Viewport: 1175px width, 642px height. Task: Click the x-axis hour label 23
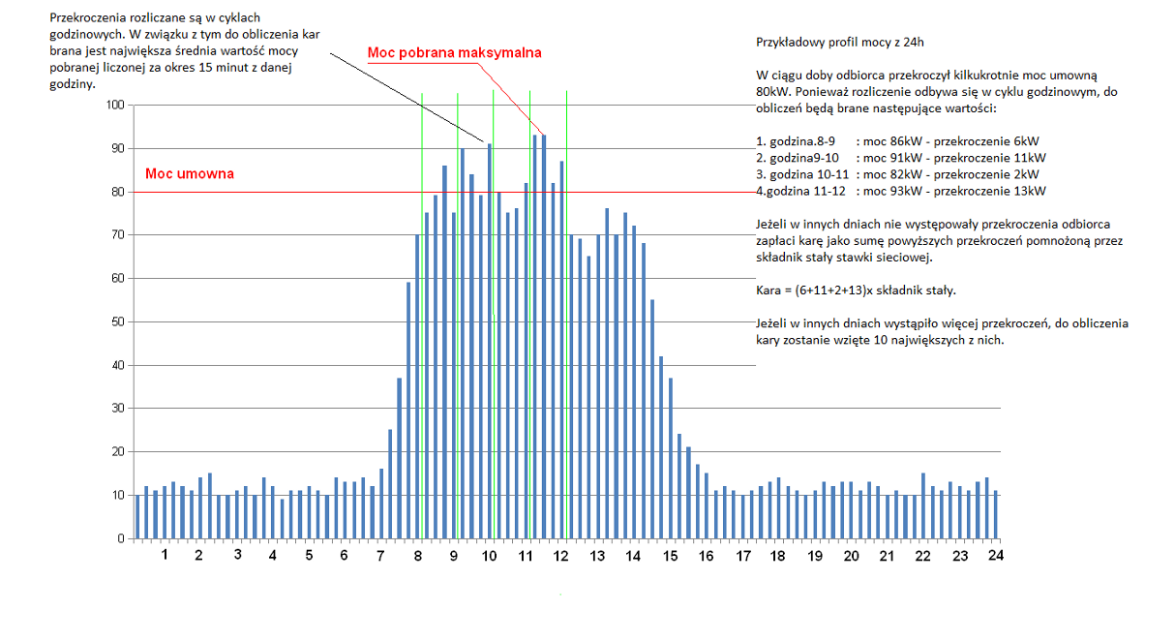(960, 556)
